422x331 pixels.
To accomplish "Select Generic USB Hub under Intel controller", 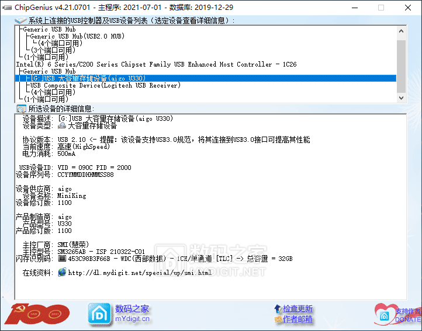I will tap(49, 71).
